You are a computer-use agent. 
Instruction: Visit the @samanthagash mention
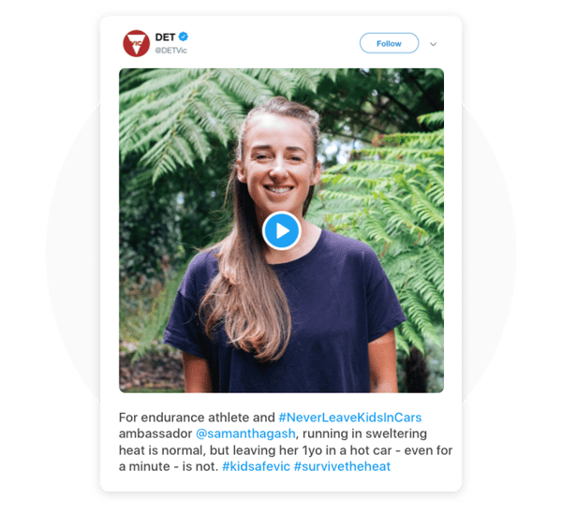(245, 433)
